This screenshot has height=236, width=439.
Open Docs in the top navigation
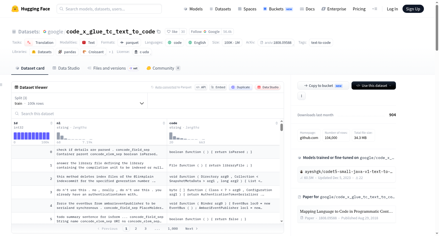[x=307, y=9]
